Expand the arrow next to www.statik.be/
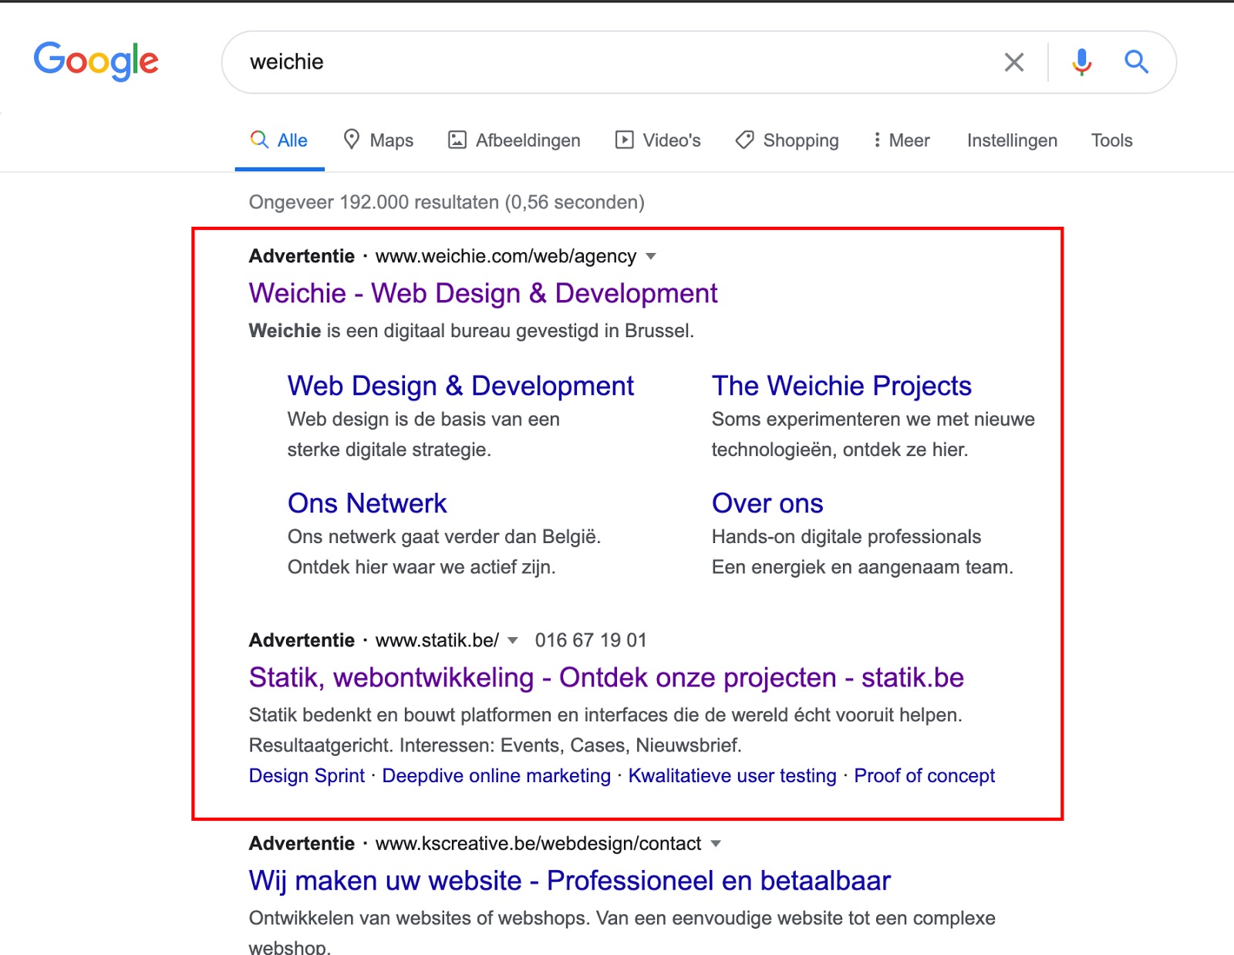The height and width of the screenshot is (955, 1234). [x=513, y=640]
